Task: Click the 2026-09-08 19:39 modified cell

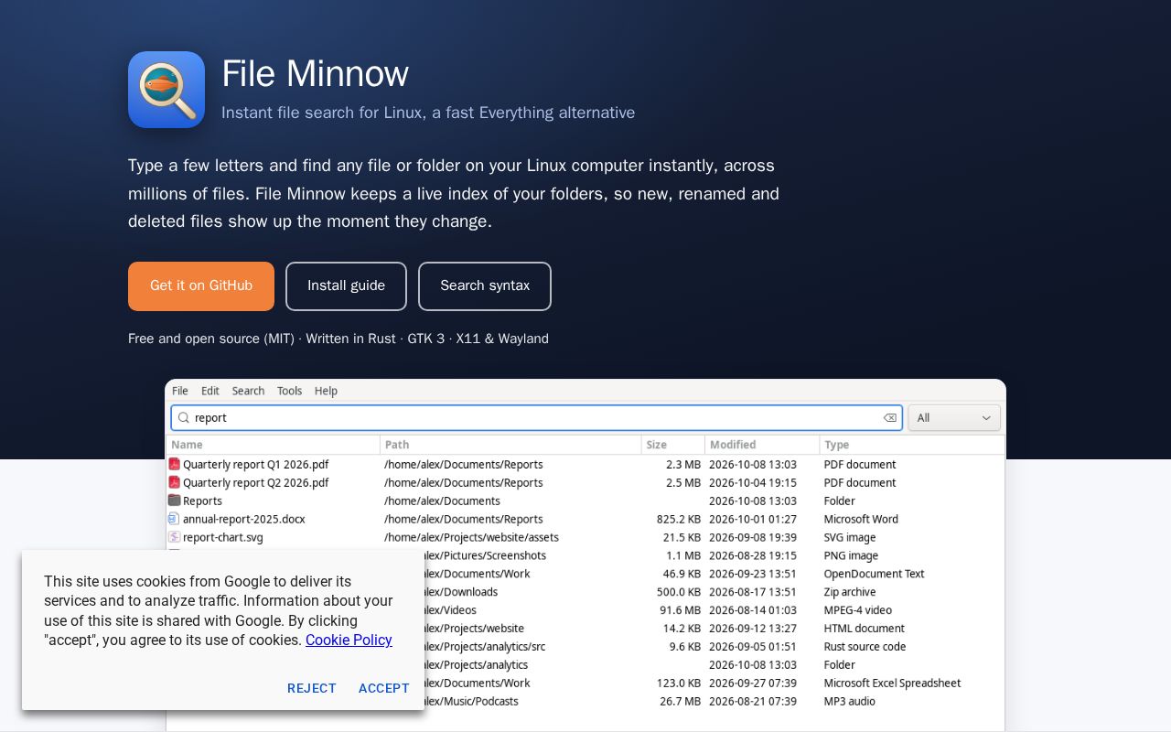Action: 753,537
